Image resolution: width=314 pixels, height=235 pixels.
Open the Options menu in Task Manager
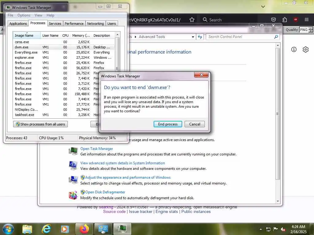coord(24,15)
